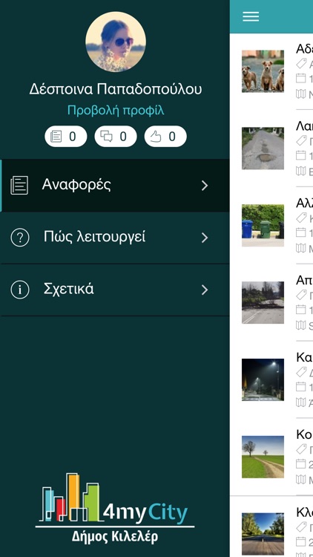Open the fallen tree road thumbnail

pos(263,302)
